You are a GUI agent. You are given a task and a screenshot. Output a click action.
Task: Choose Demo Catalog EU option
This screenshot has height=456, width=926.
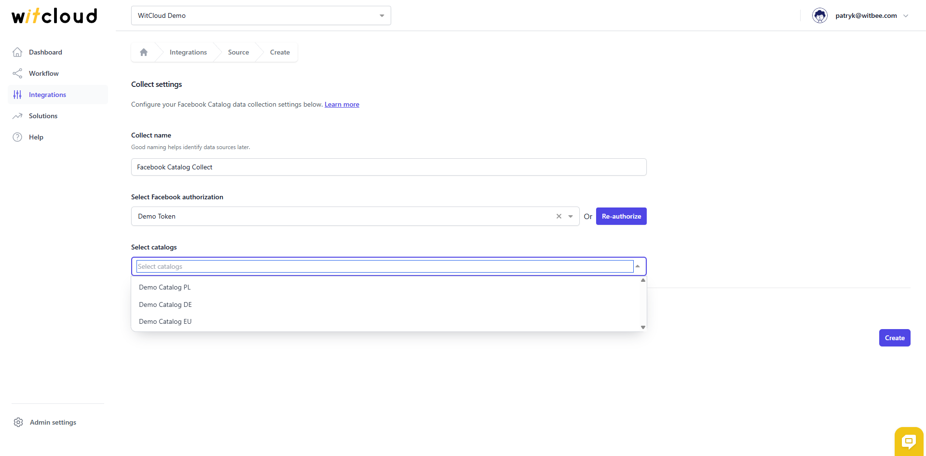pyautogui.click(x=385, y=321)
